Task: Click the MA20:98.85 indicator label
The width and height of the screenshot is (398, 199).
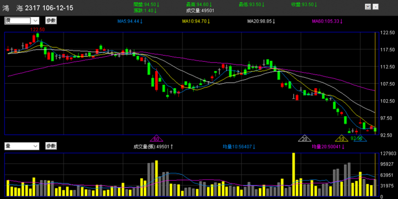Action: point(261,21)
